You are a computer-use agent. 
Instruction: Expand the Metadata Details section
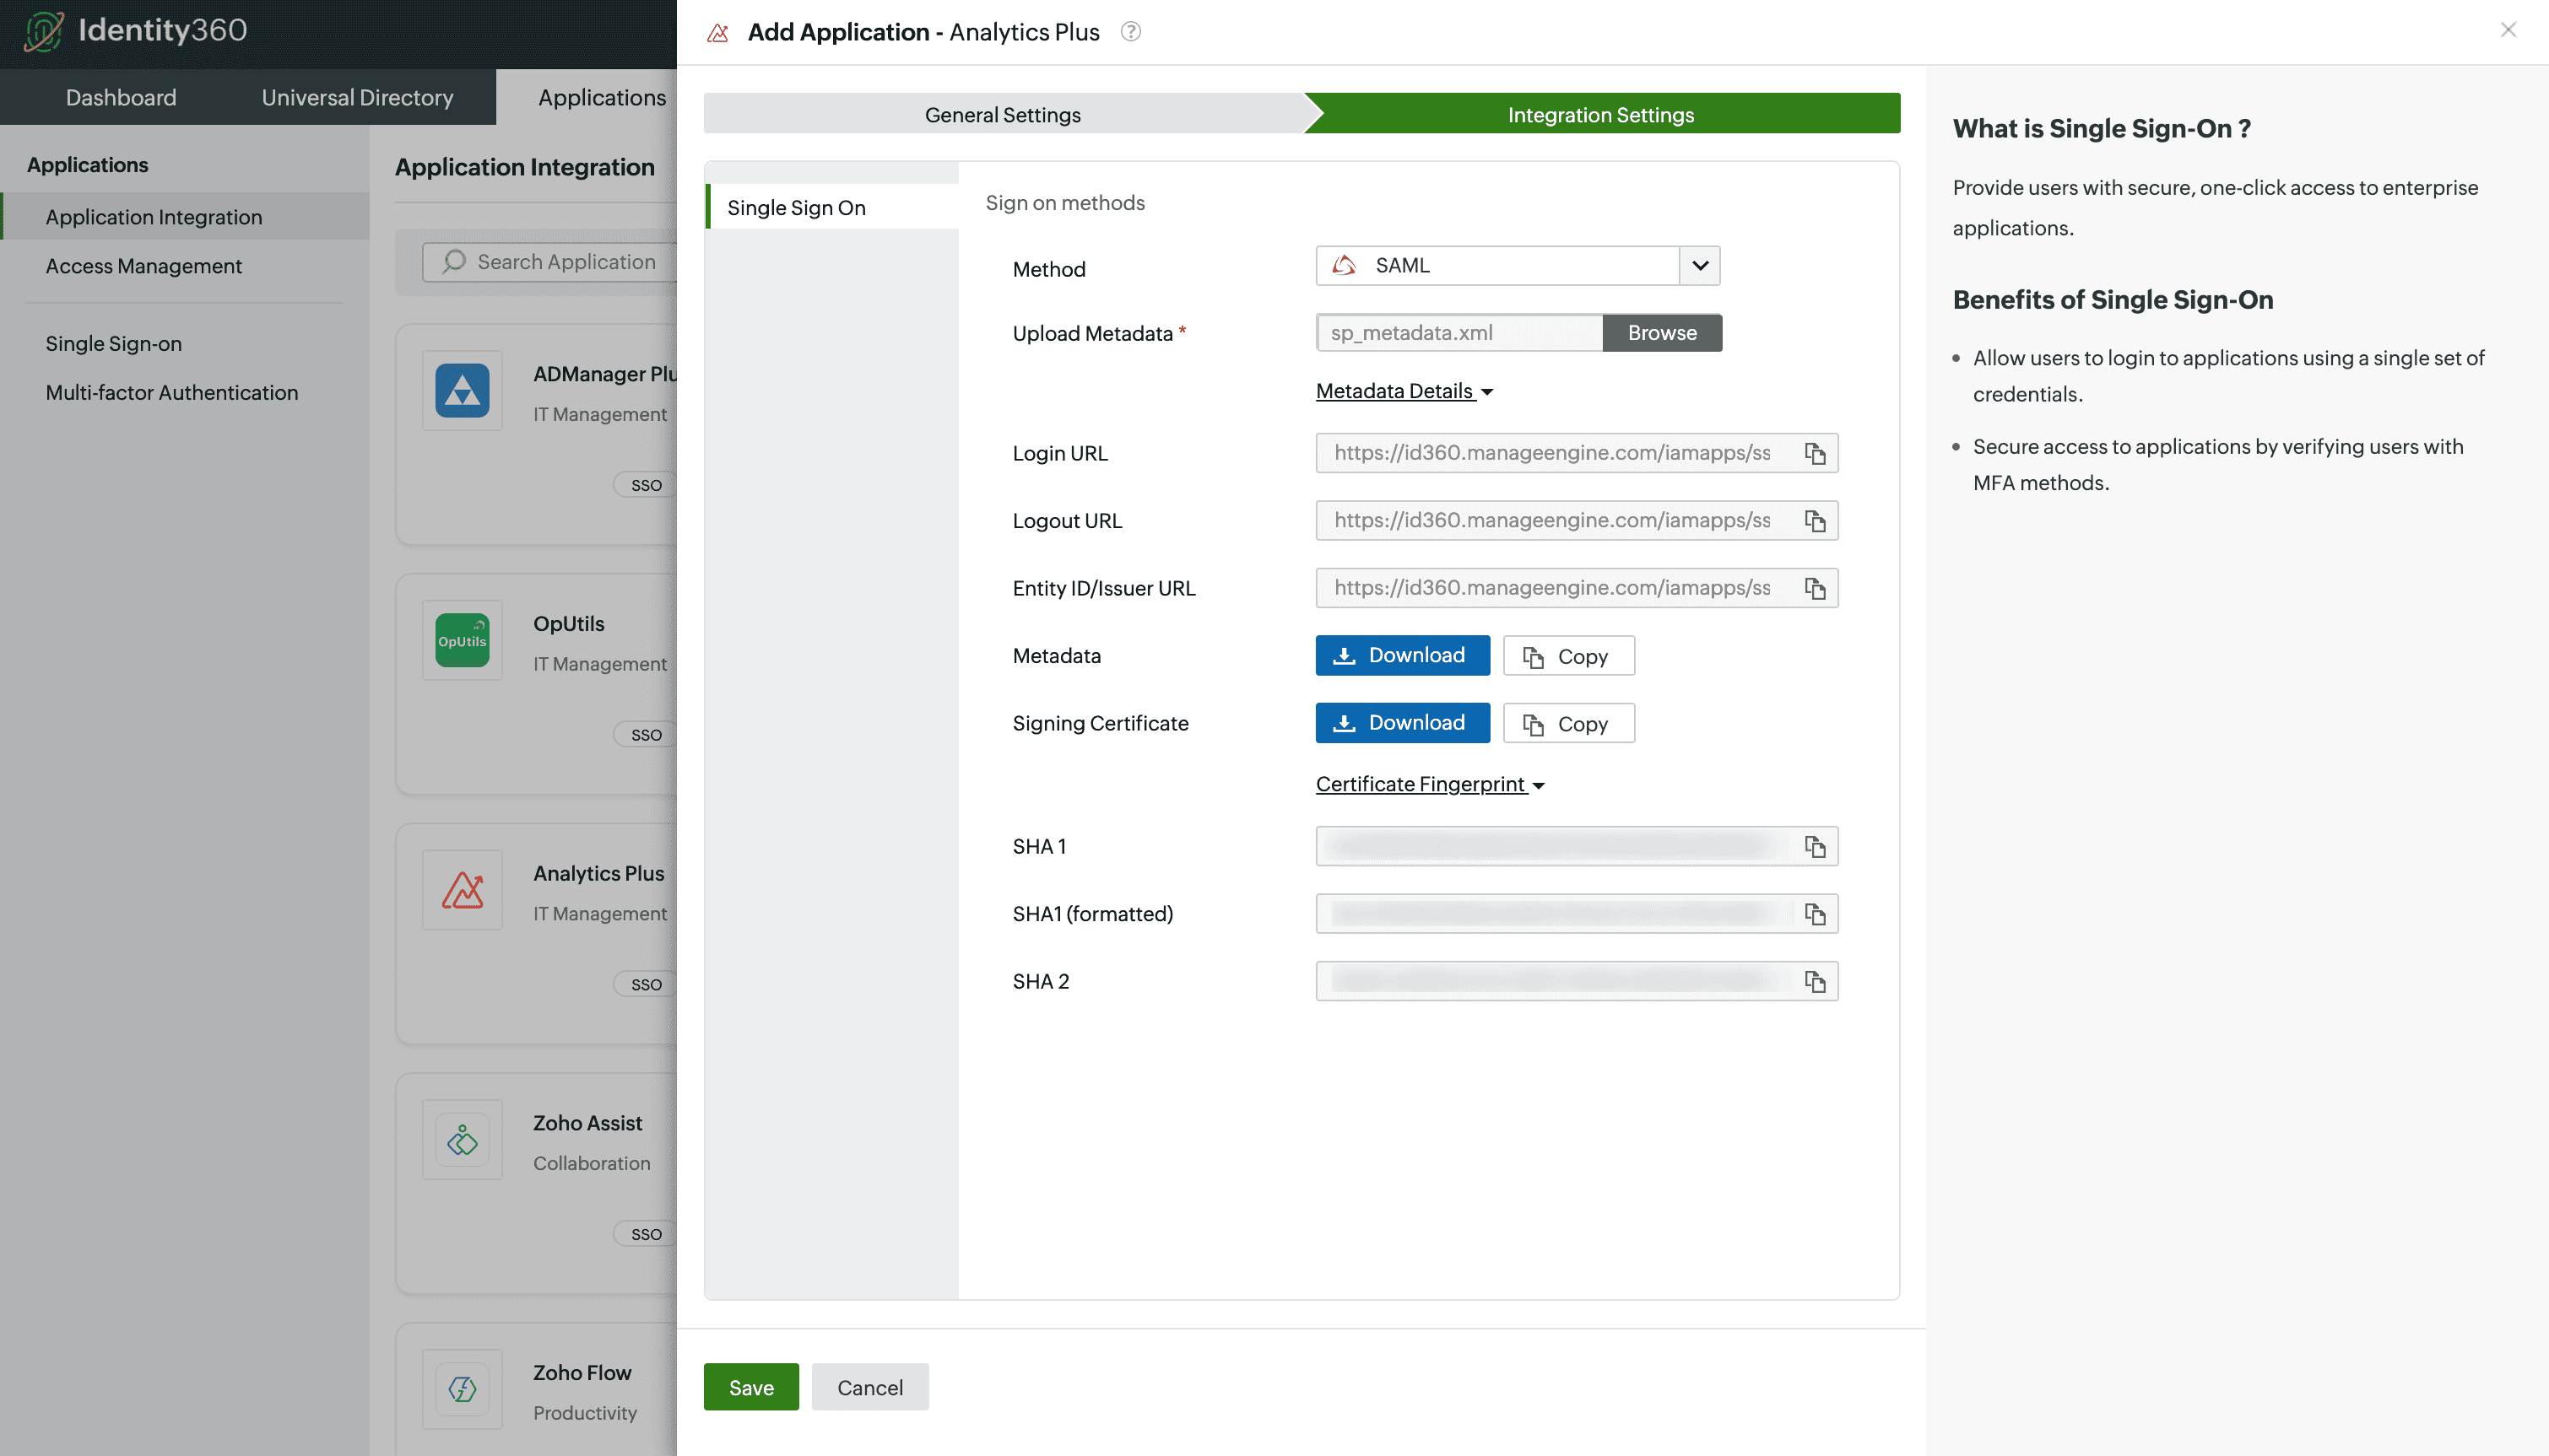point(1400,391)
